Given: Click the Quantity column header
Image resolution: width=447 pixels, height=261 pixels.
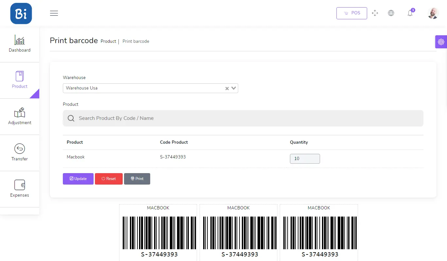Looking at the screenshot, I should [299, 142].
